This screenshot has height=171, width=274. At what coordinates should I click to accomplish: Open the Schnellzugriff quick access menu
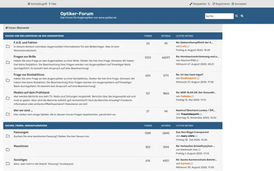coord(37,4)
